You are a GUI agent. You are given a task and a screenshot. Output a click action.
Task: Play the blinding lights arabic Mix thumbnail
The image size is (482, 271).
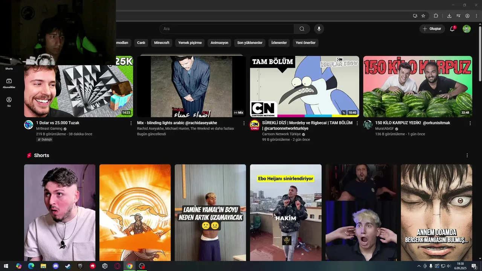[x=191, y=87]
